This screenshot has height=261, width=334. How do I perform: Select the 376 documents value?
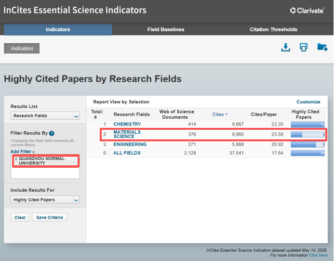coord(192,134)
